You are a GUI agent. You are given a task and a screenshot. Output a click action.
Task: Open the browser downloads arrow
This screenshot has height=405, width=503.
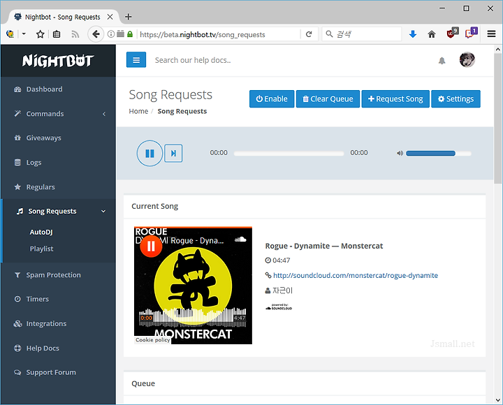[x=413, y=34]
